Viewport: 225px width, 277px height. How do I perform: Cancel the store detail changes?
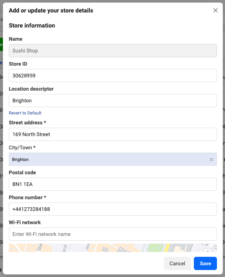tap(177, 263)
